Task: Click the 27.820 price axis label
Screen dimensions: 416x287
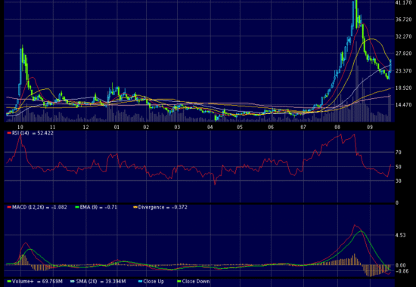Action: [x=403, y=54]
